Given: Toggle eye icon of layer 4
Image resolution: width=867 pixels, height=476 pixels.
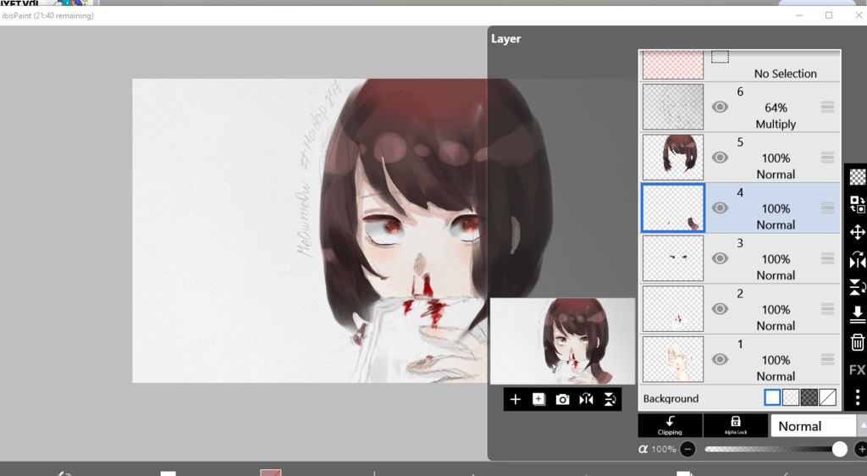Looking at the screenshot, I should pos(720,208).
